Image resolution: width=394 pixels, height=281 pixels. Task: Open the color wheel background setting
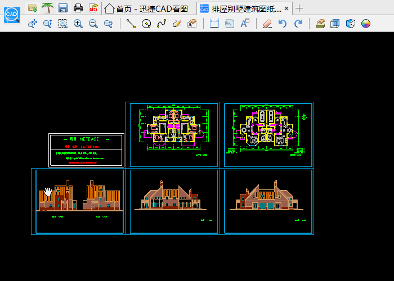pyautogui.click(x=366, y=24)
